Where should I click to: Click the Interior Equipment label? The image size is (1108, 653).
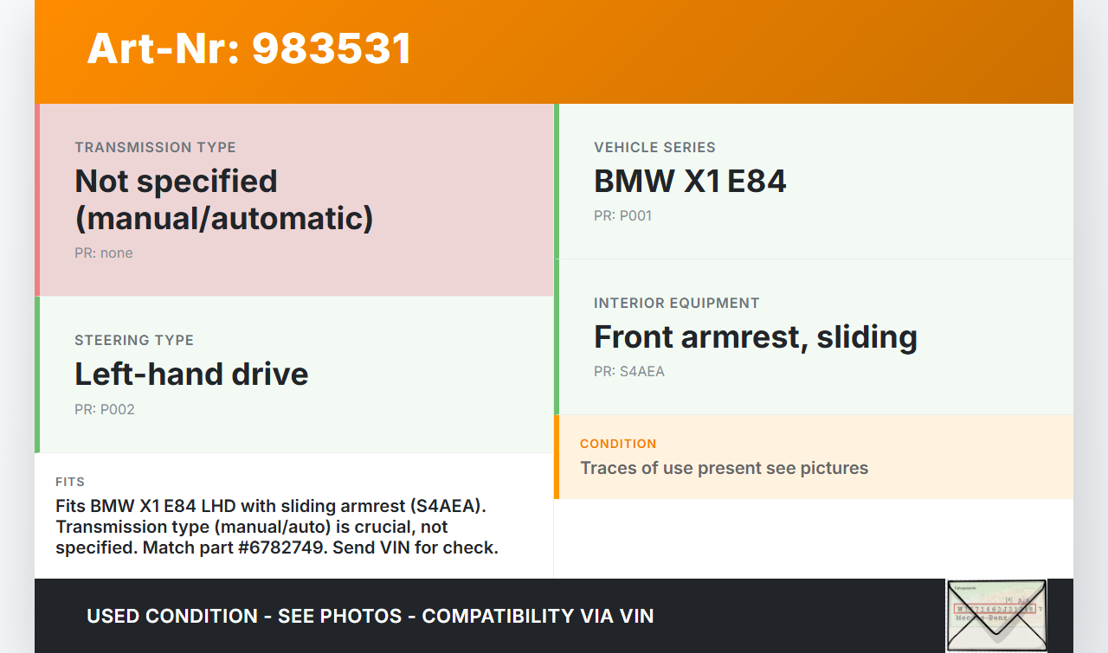(676, 303)
